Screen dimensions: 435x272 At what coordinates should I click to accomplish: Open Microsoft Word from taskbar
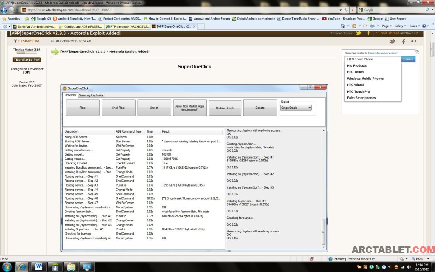pyautogui.click(x=39, y=267)
